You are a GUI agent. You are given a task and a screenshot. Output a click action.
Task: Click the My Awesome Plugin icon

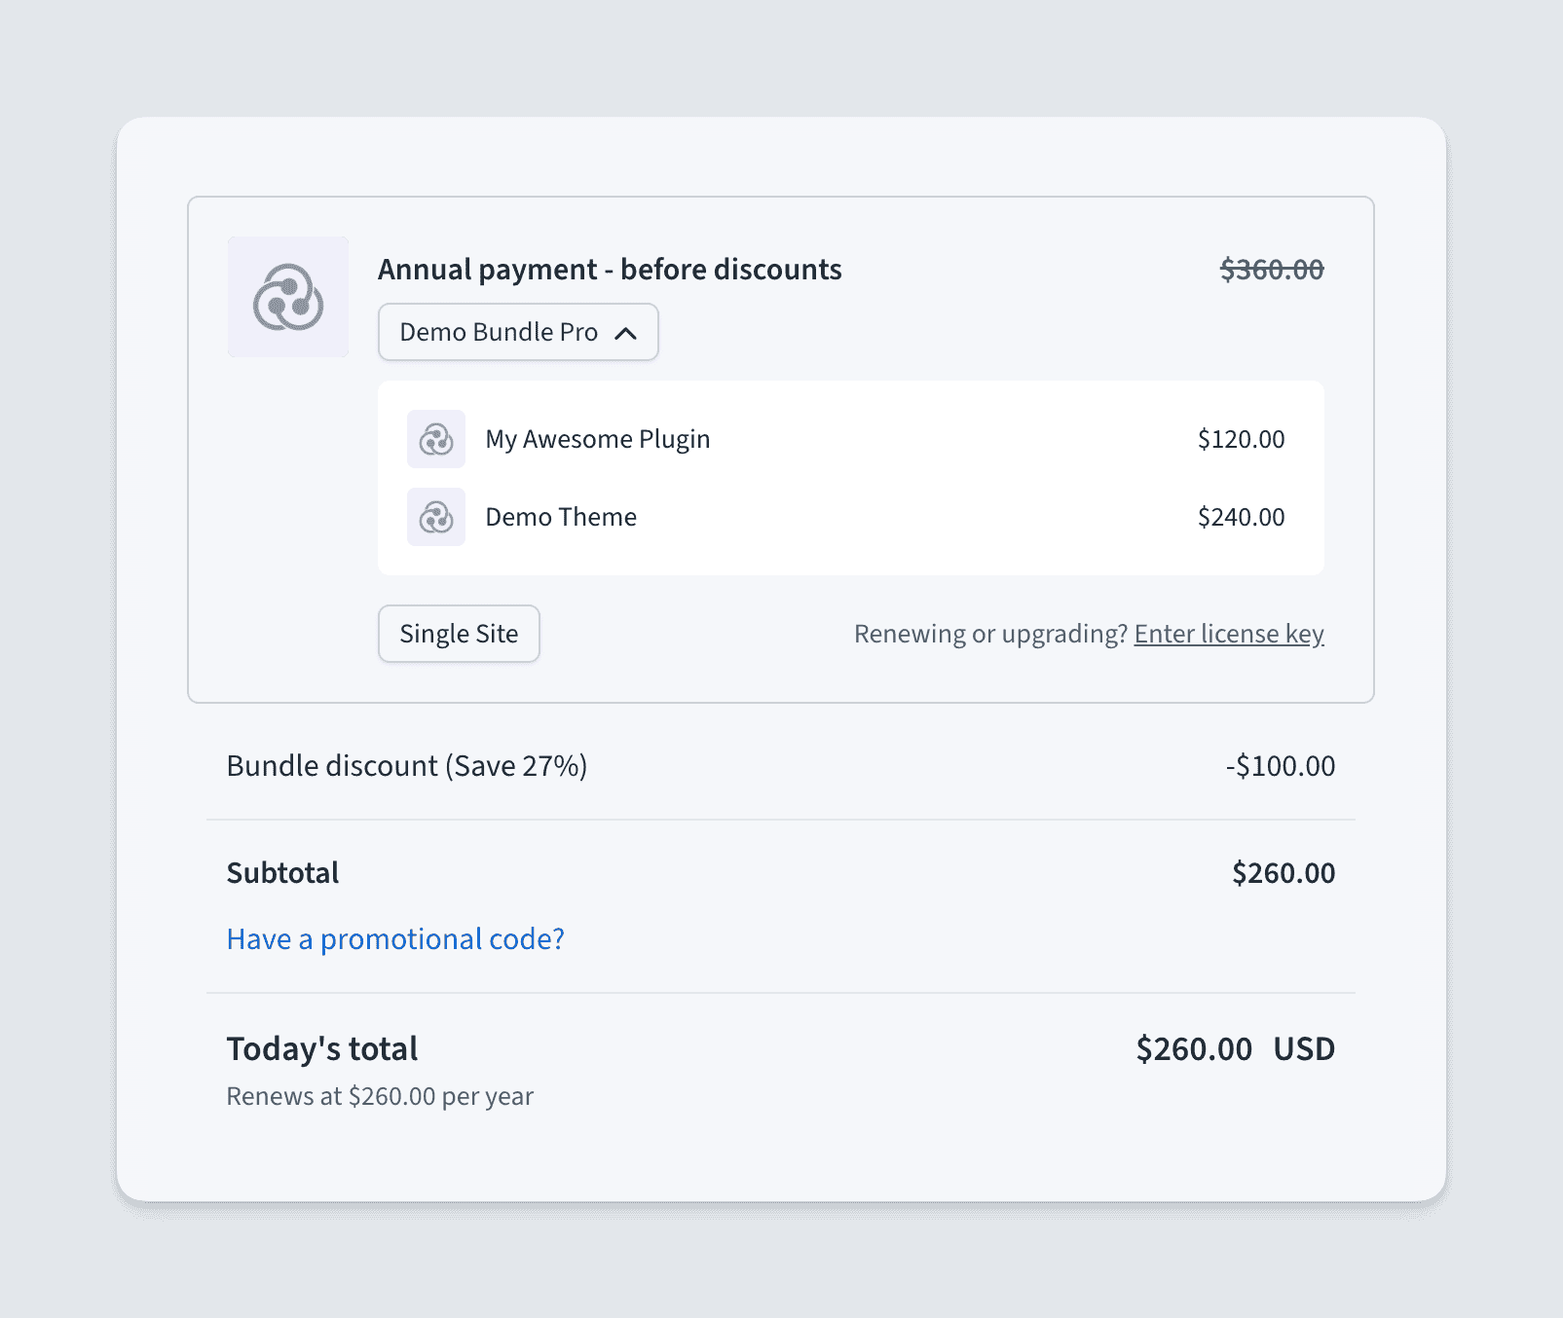pyautogui.click(x=436, y=439)
